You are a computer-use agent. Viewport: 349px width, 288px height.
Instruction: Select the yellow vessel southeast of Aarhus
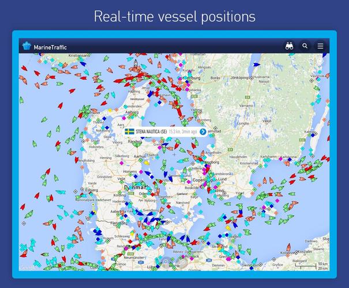pos(146,162)
